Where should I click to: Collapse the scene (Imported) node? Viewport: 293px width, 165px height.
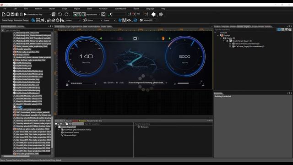(56, 127)
